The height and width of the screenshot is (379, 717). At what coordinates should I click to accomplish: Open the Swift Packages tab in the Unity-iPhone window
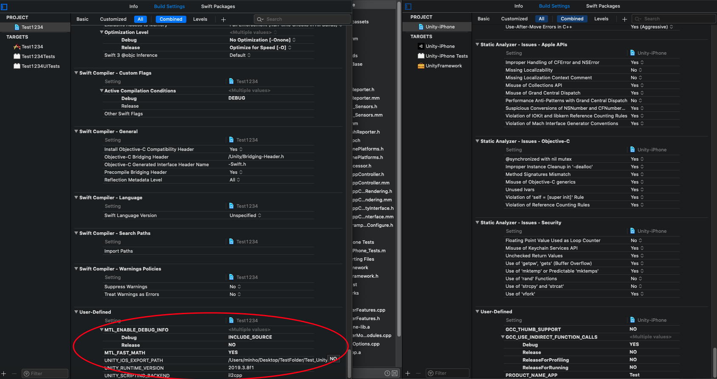(x=603, y=6)
